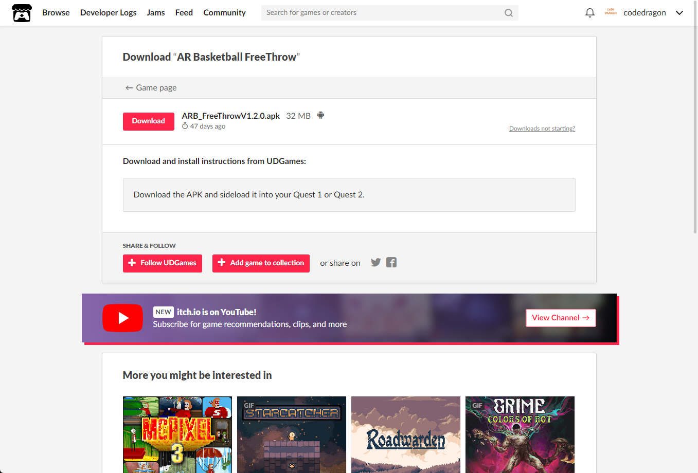Click the 47 days ago timestamp
Screen dimensions: 698x473
[207, 126]
